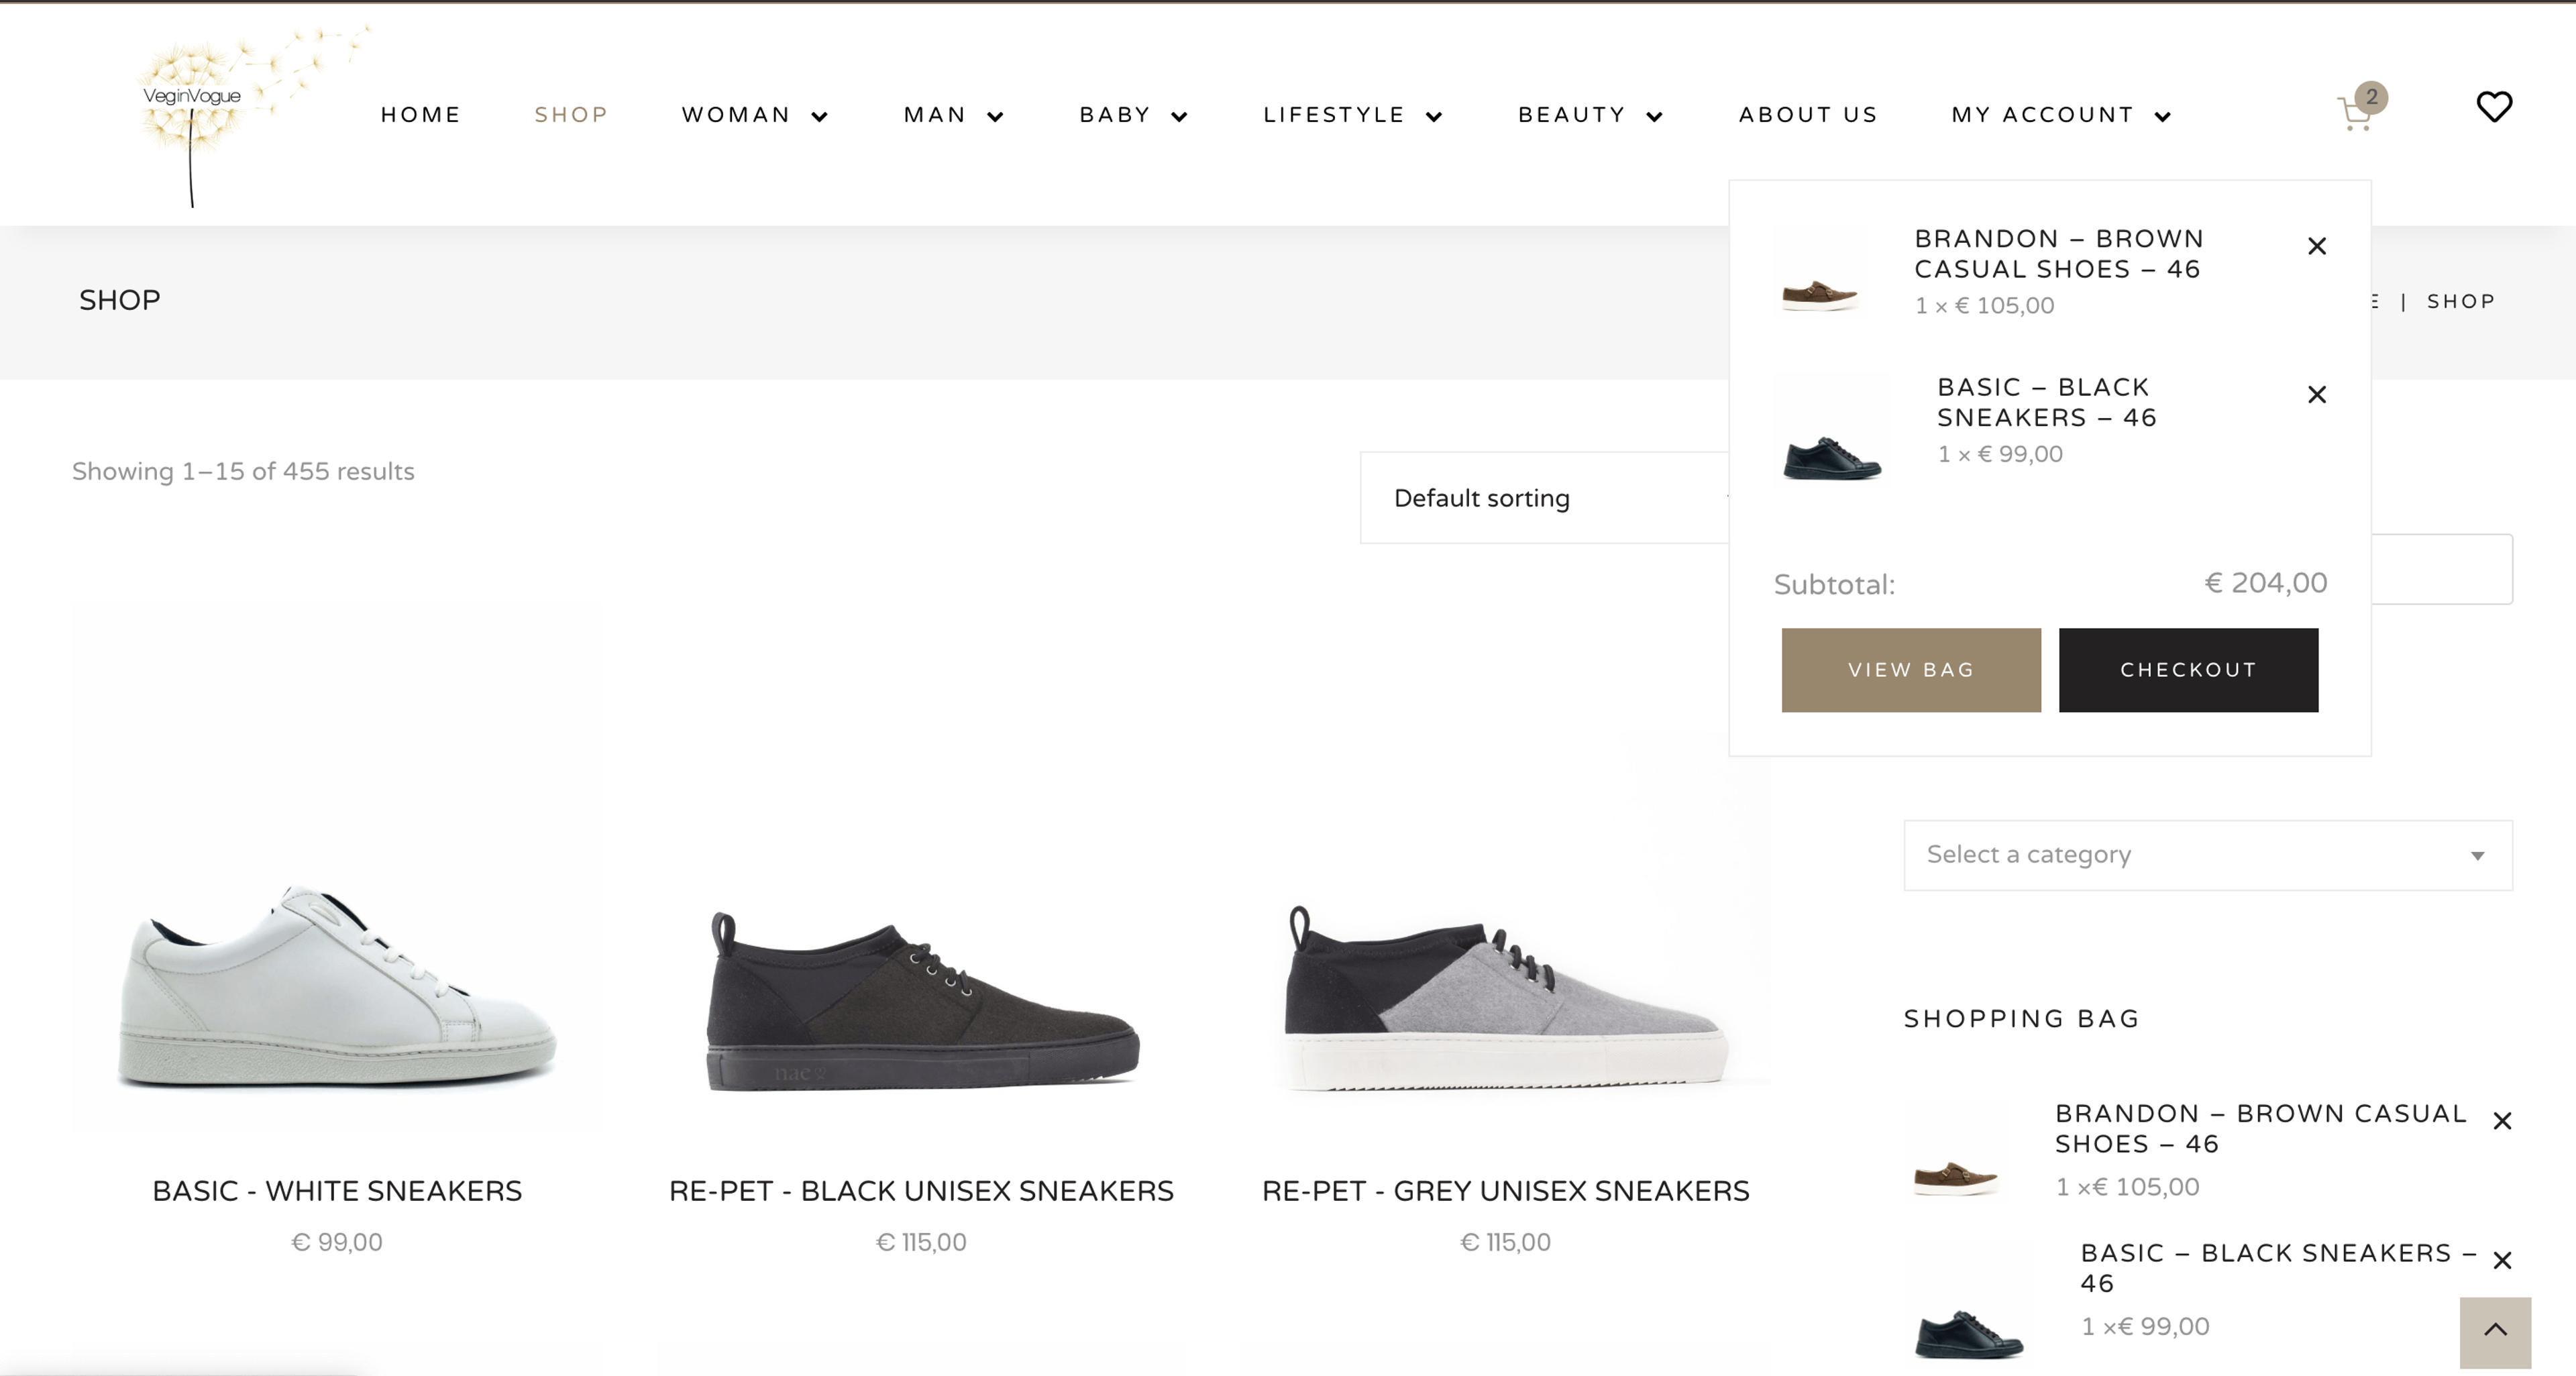Image resolution: width=2576 pixels, height=1376 pixels.
Task: Open the shopping cart icon with badge
Action: click(2360, 108)
